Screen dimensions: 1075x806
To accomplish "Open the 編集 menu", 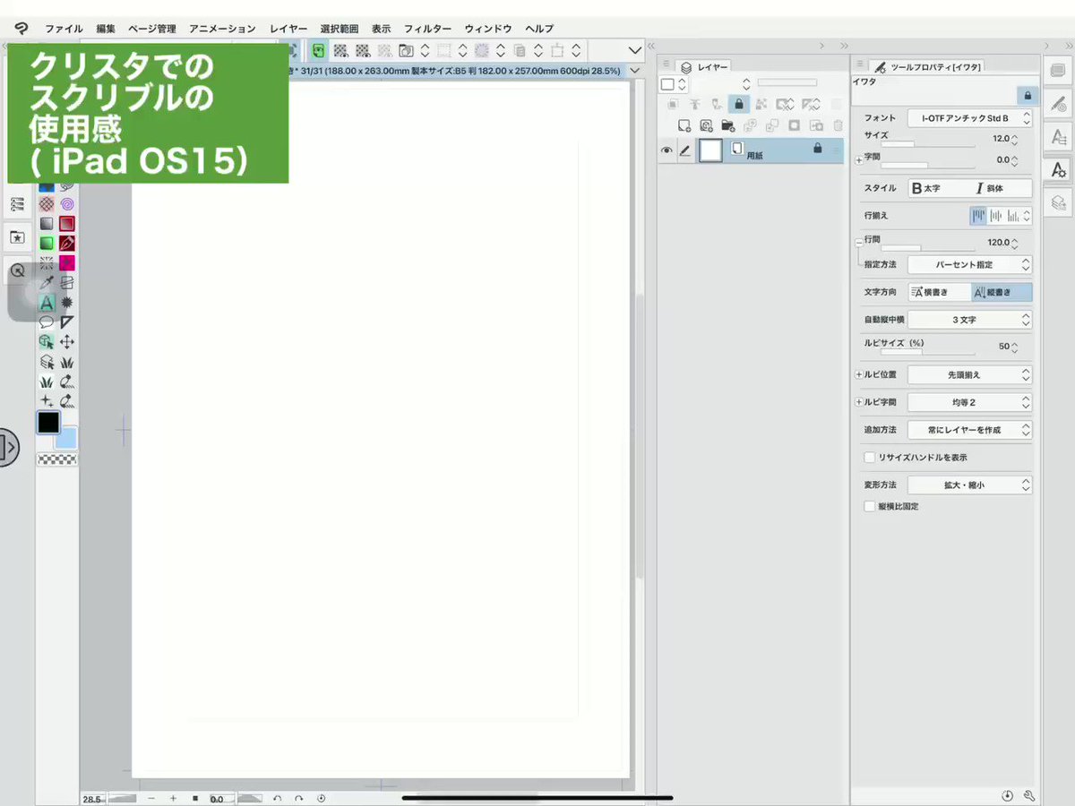I will click(x=106, y=29).
